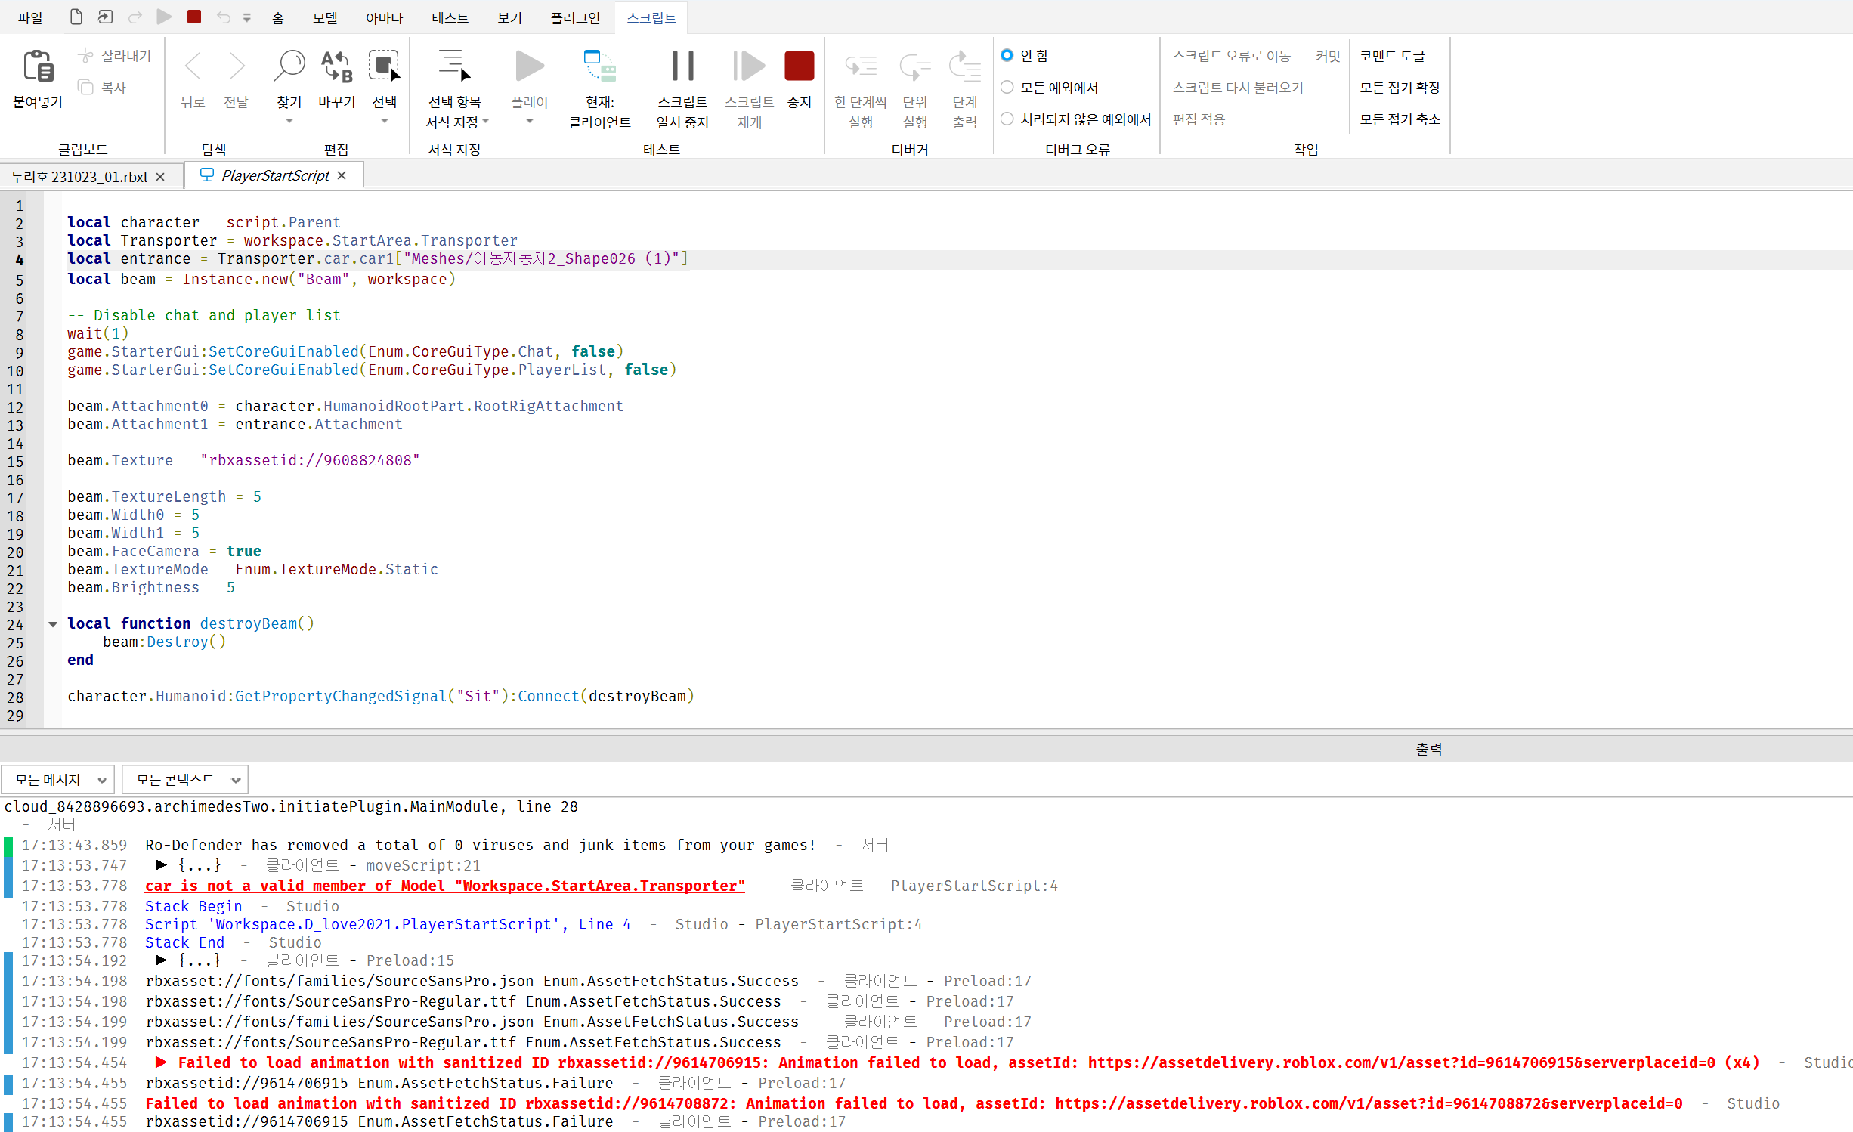Image resolution: width=1853 pixels, height=1132 pixels.
Task: Click the small play icon in quick access bar
Action: tap(164, 17)
